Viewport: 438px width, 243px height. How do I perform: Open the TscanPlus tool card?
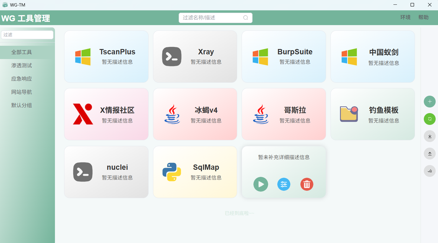click(106, 56)
